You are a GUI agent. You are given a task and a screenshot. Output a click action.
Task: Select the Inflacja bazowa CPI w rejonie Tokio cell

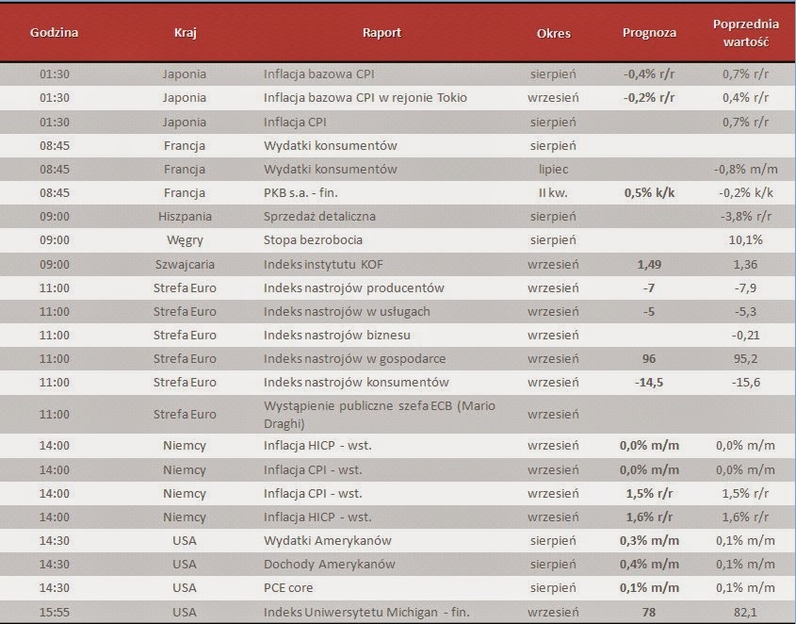365,98
